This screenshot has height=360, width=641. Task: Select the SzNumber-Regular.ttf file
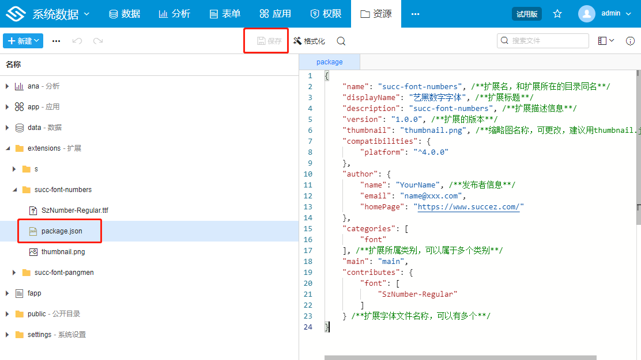[74, 210]
